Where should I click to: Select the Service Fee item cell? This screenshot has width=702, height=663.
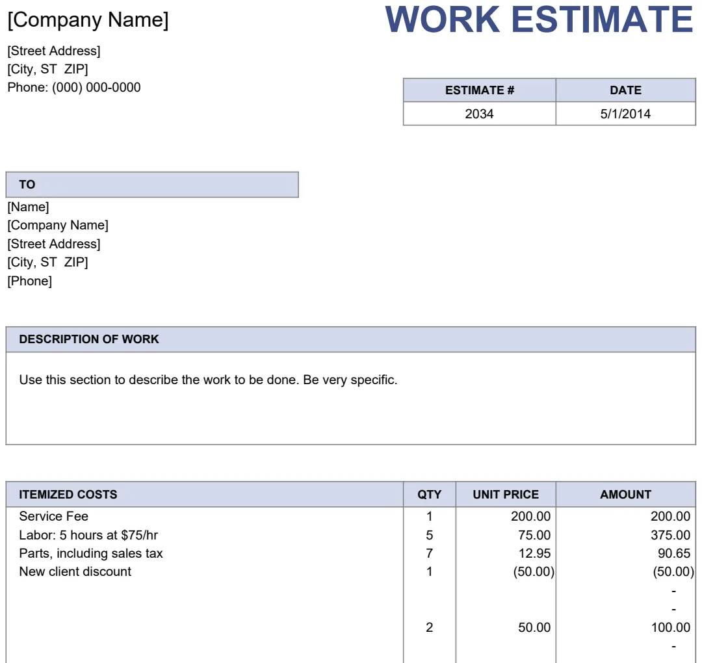pyautogui.click(x=205, y=516)
